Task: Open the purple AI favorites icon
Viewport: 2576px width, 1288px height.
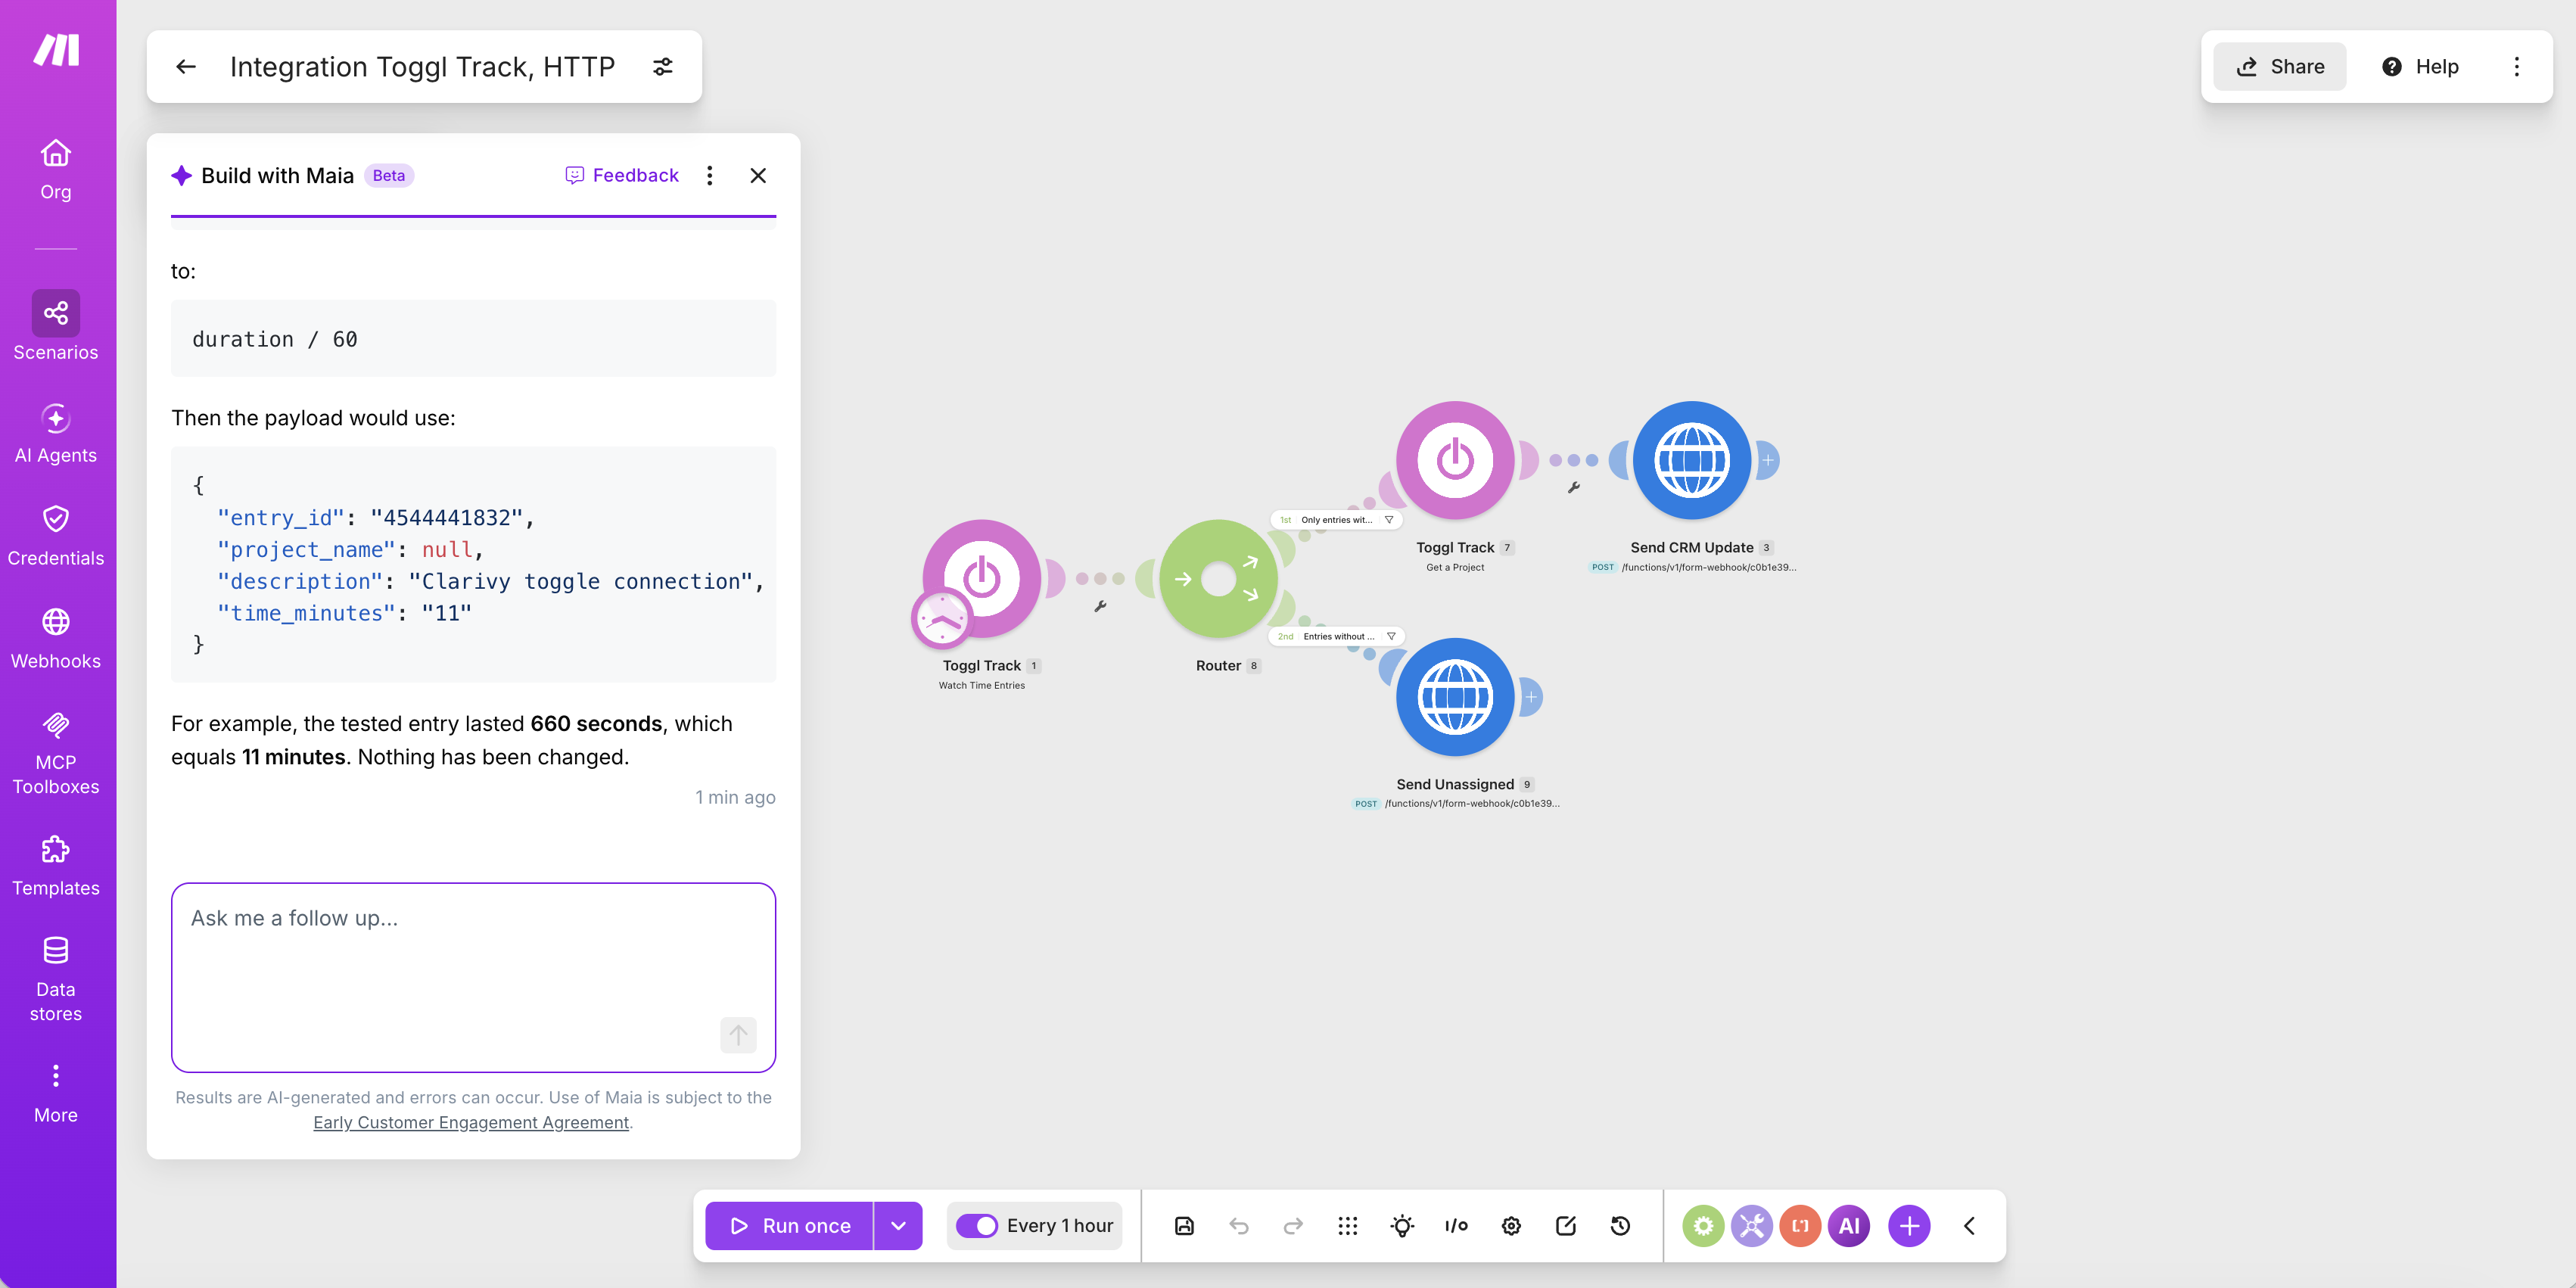Action: 1849,1225
